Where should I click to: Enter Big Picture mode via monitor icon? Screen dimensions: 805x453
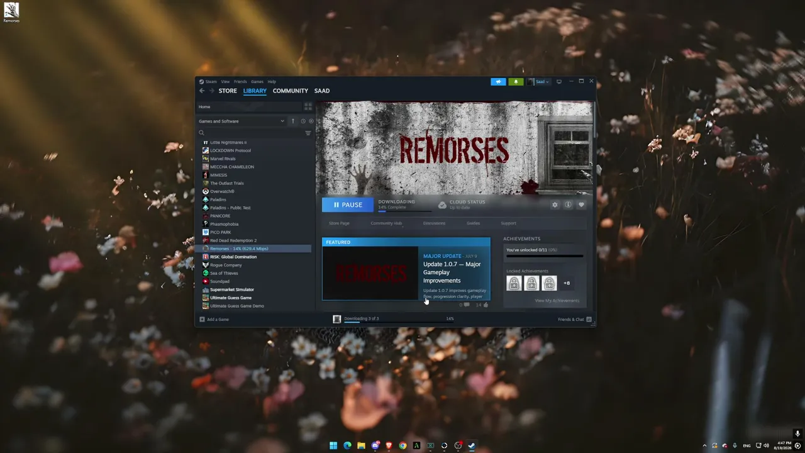click(559, 82)
